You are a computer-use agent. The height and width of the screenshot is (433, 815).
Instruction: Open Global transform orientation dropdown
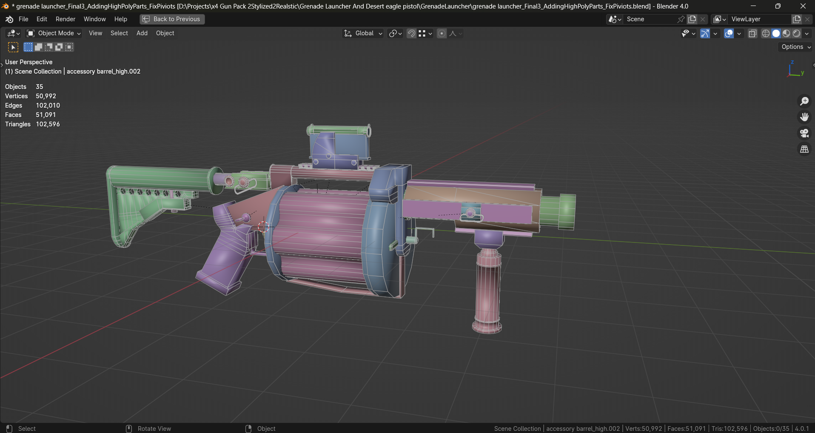point(363,33)
